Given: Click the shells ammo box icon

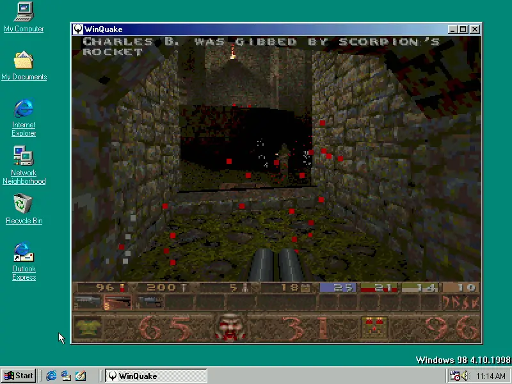Looking at the screenshot, I should click(x=374, y=328).
